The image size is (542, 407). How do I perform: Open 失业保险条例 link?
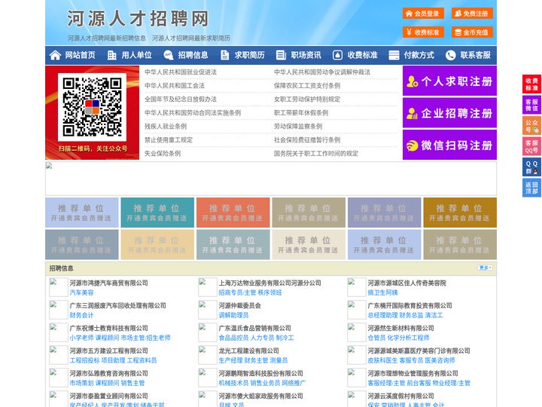point(163,153)
